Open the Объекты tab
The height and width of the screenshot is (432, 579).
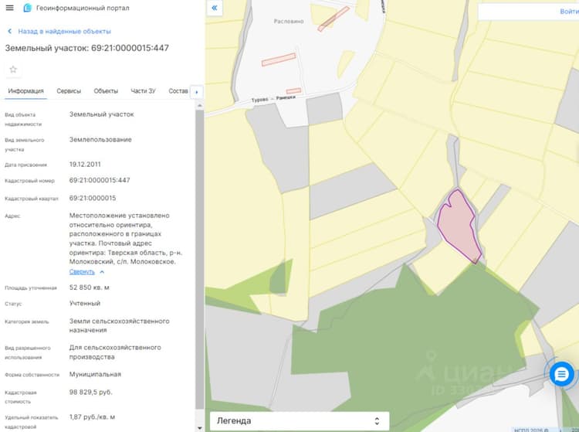106,91
